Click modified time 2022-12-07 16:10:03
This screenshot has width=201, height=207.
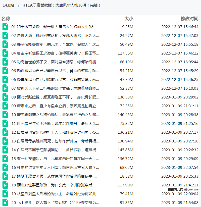click(x=180, y=88)
